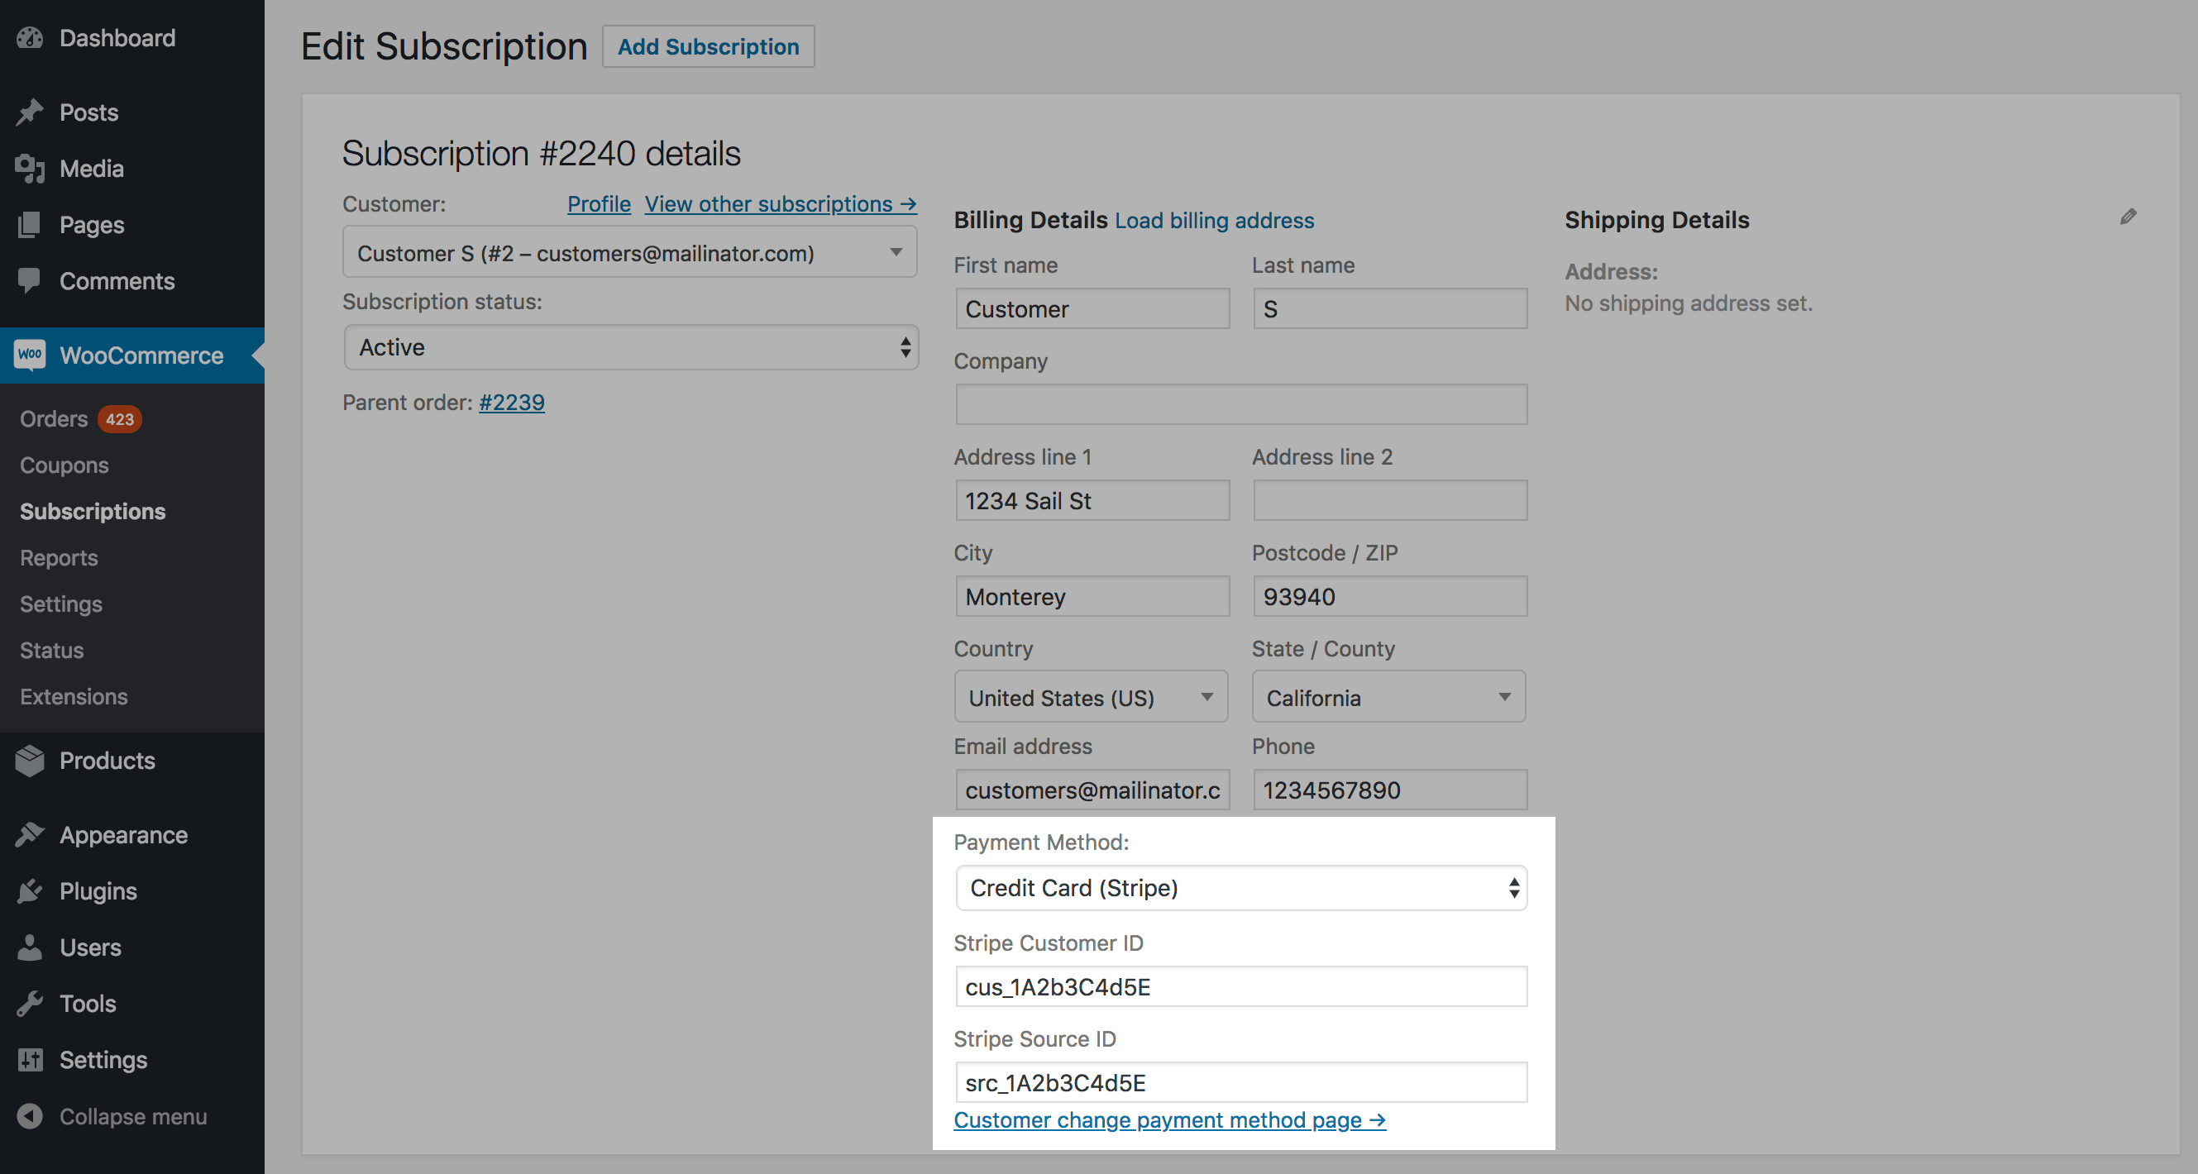Open Orders showing 423 pending

[53, 419]
